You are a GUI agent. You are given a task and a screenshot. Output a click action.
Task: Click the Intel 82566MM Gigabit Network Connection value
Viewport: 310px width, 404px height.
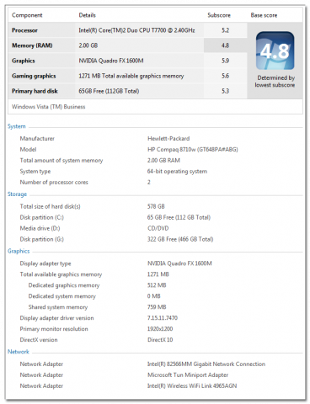[206, 364]
